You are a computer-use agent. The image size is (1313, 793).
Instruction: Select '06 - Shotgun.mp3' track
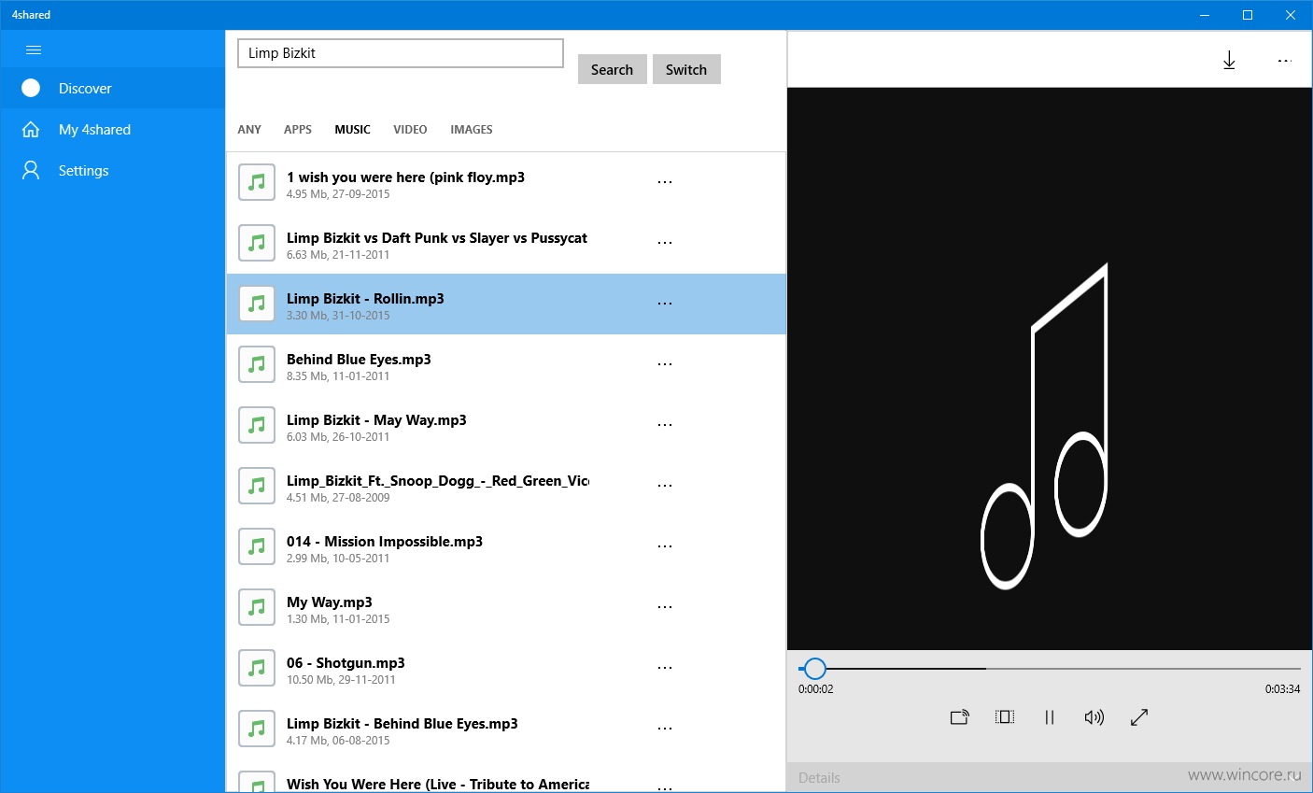pos(506,668)
